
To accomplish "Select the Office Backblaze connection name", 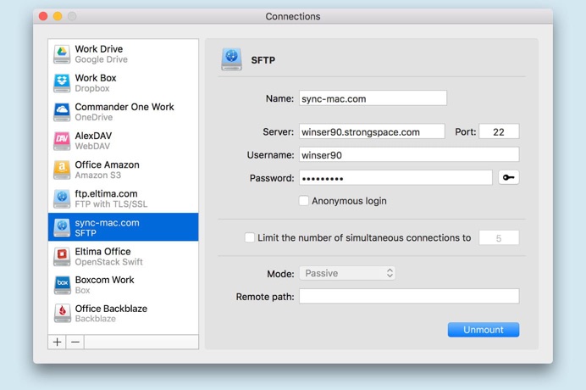I will 111,309.
